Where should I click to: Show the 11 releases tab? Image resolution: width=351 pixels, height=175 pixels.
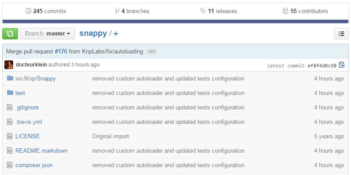point(218,11)
